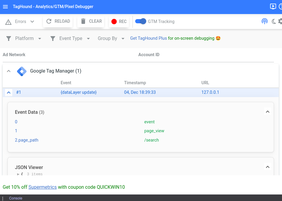Open the Group By dropdown
This screenshot has width=282, height=201.
coord(111,38)
